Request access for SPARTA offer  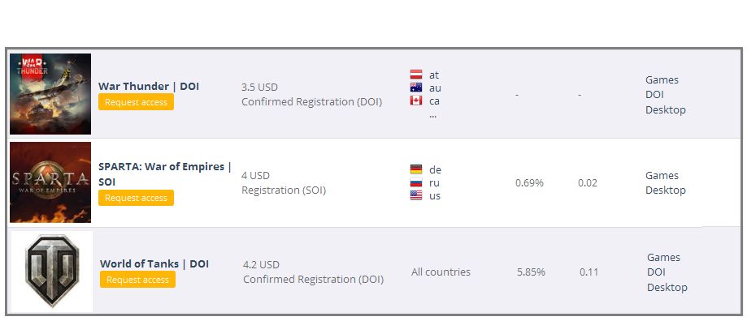tap(137, 198)
